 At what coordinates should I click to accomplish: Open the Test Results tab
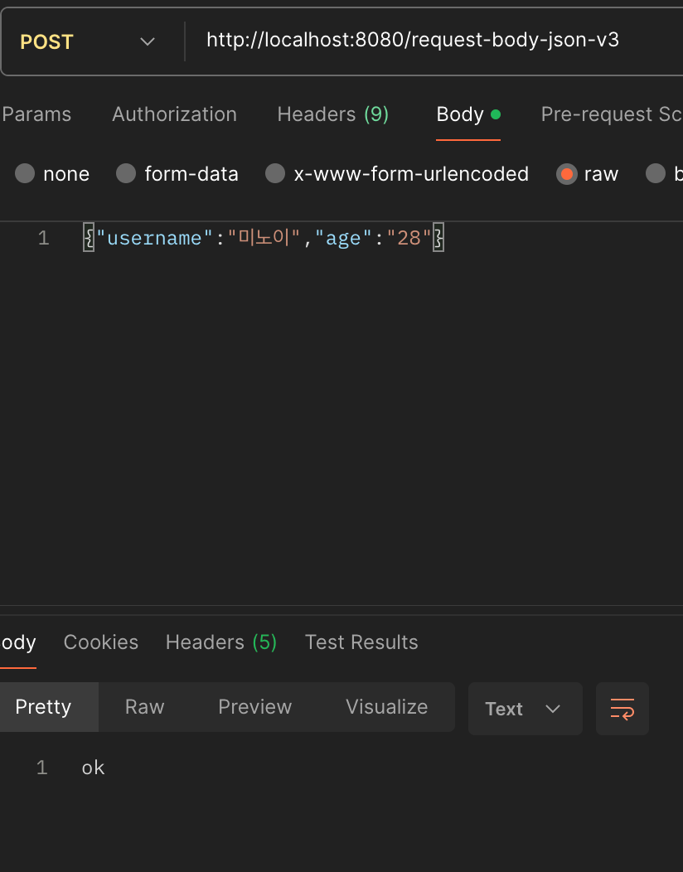click(x=361, y=642)
